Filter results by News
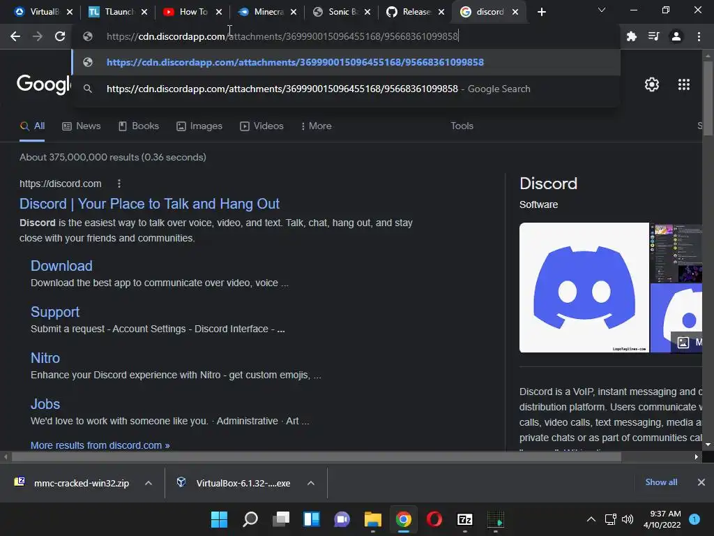The image size is (714, 536). [82, 126]
